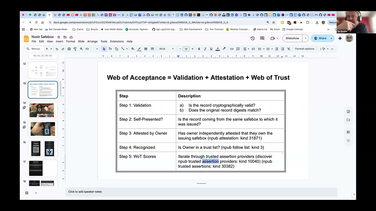Open the File menu
The height and width of the screenshot is (211, 376).
[x=34, y=42]
